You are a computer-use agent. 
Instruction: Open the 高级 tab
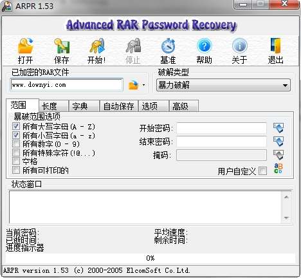click(x=184, y=106)
